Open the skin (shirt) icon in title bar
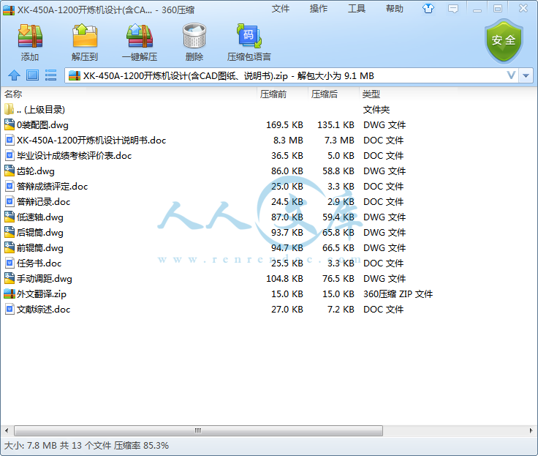This screenshot has height=456, width=538. [x=428, y=8]
